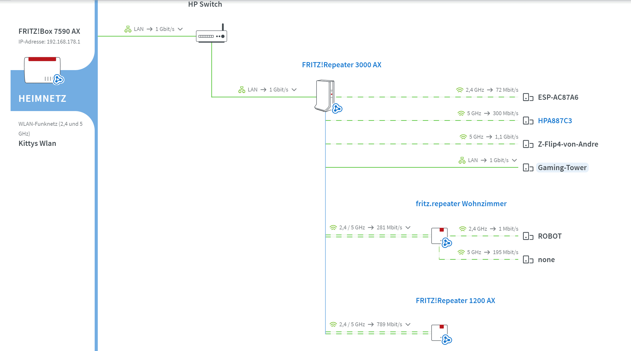Open the FRITZ!Repeater 1200 AX link
The image size is (631, 351).
tap(455, 301)
